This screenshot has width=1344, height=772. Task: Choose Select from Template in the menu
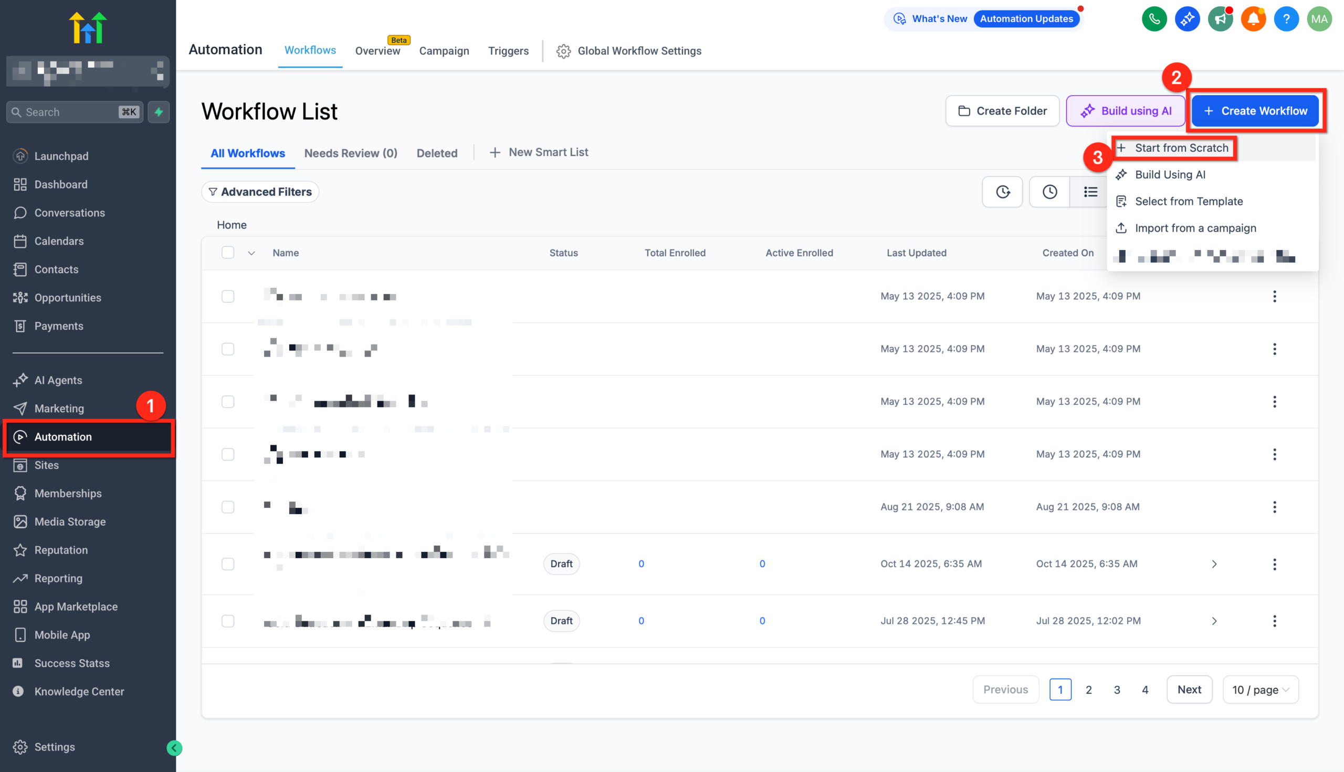click(1189, 202)
